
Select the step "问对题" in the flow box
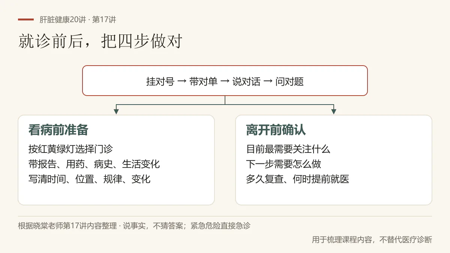[289, 81]
